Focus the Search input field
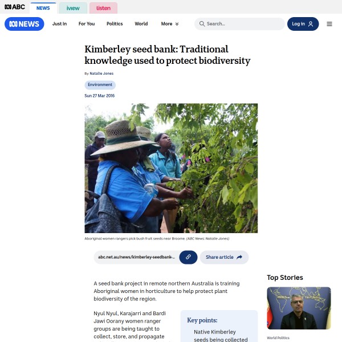 [x=239, y=24]
